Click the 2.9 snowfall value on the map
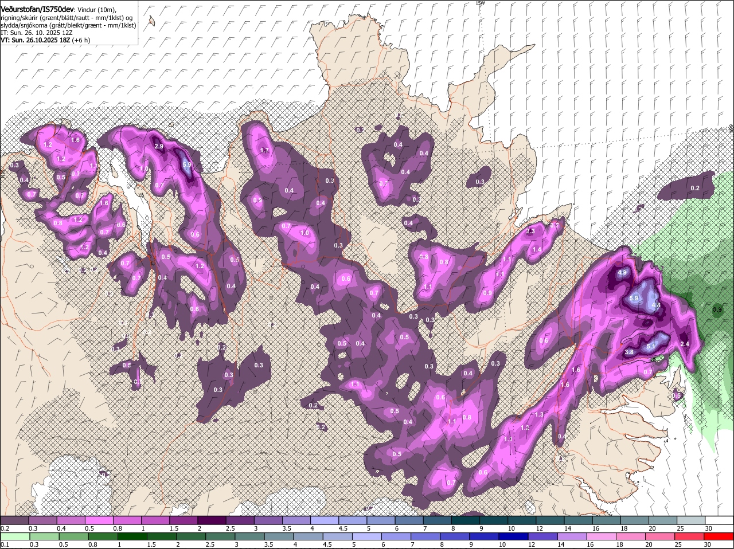This screenshot has width=734, height=549. (159, 147)
